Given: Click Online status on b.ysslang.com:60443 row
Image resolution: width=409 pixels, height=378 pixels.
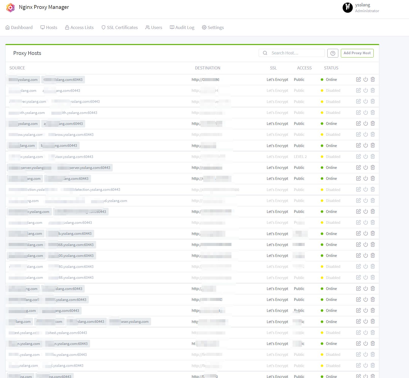Looking at the screenshot, I should click(331, 234).
